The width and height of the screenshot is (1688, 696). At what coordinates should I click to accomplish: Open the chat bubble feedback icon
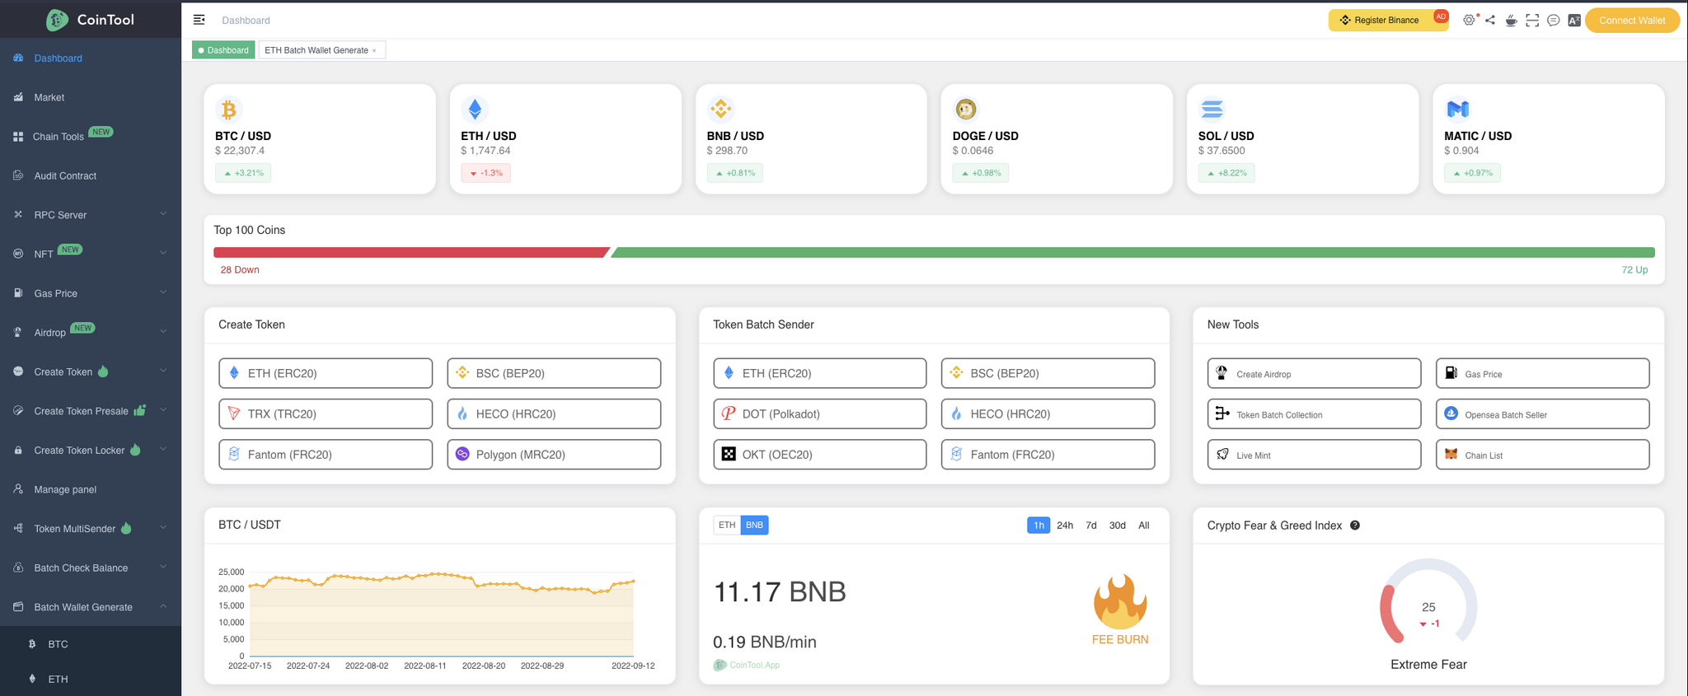click(x=1553, y=20)
